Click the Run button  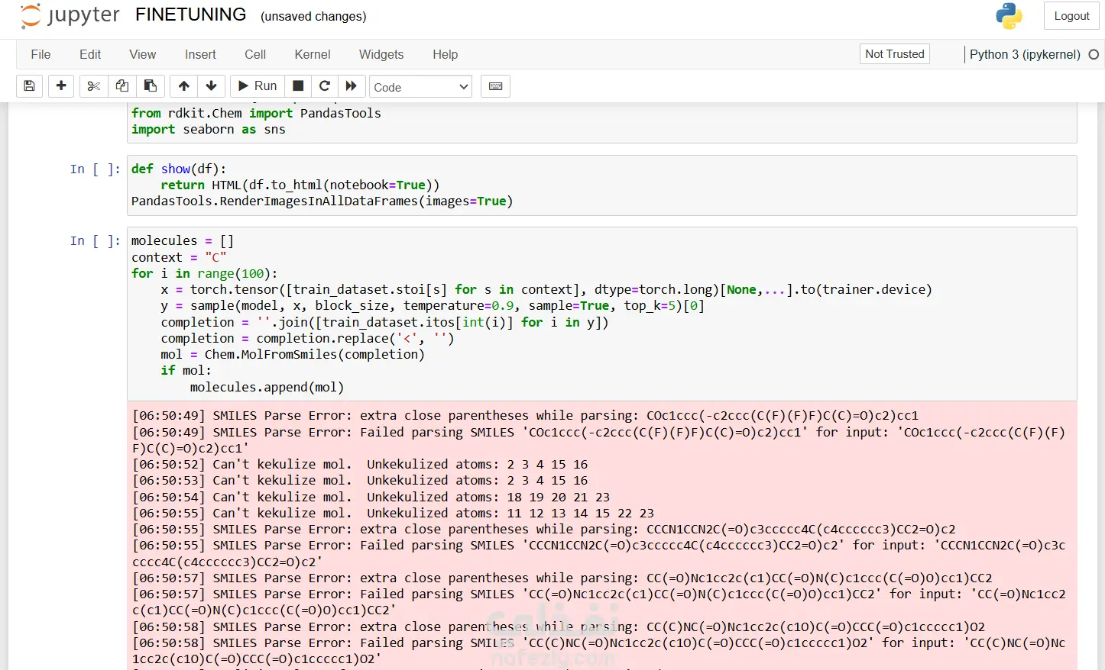pyautogui.click(x=258, y=86)
